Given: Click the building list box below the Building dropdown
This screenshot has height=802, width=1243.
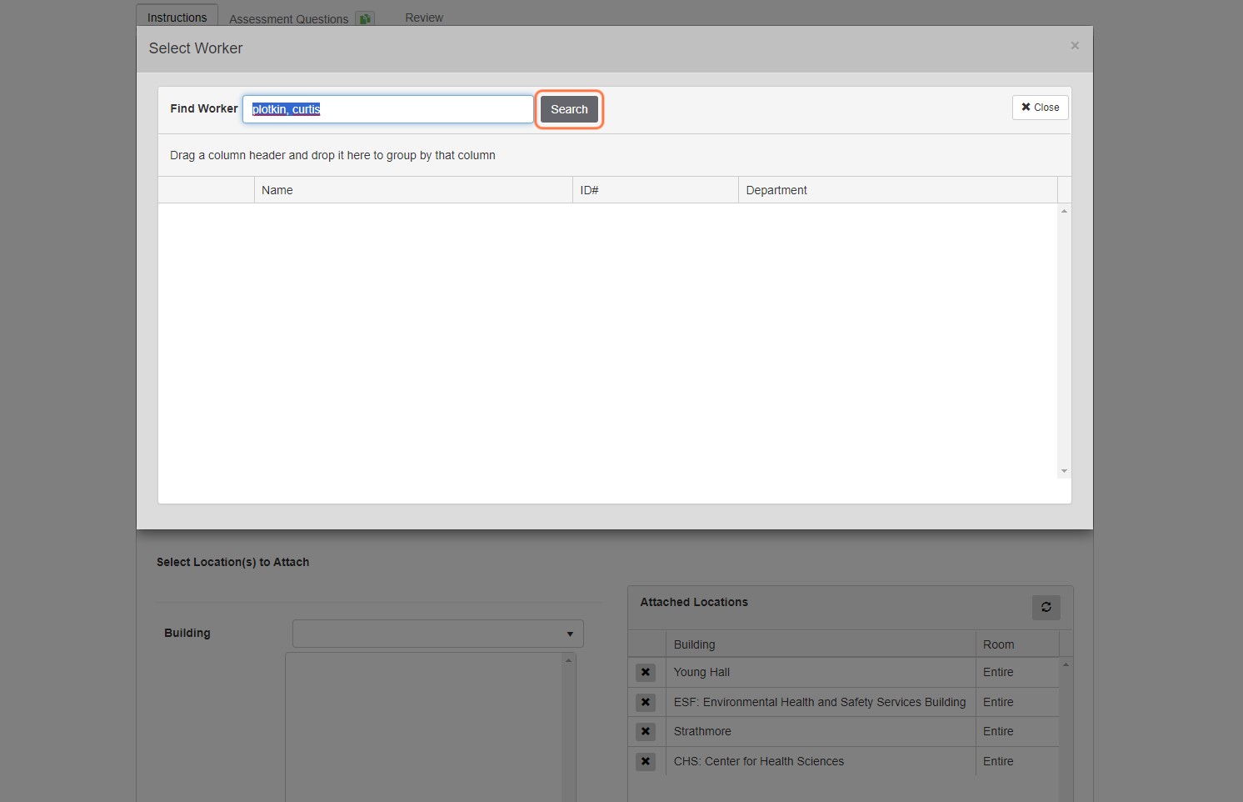Looking at the screenshot, I should click(431, 727).
